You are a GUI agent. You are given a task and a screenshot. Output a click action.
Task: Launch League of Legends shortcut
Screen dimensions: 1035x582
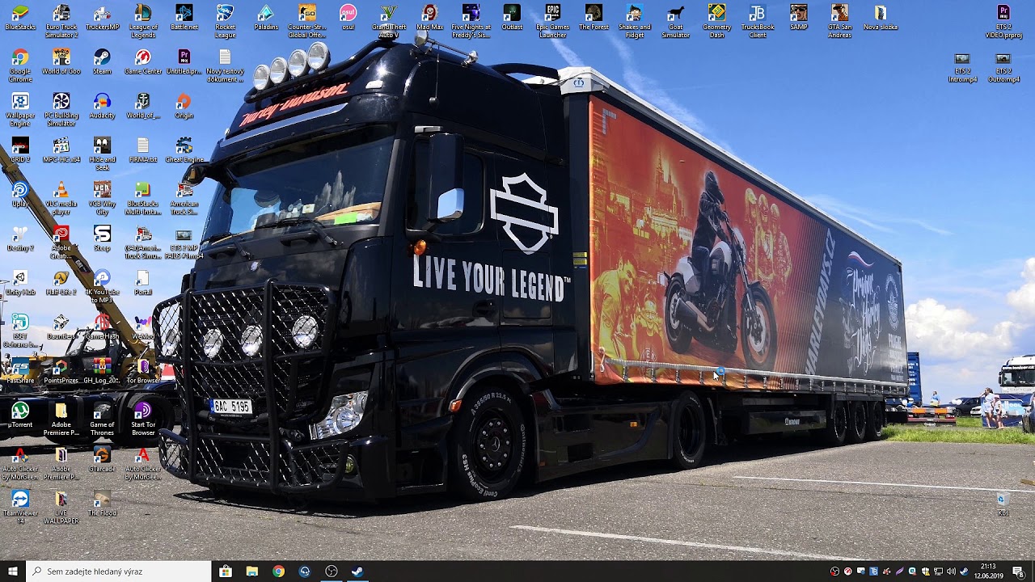[x=143, y=21]
